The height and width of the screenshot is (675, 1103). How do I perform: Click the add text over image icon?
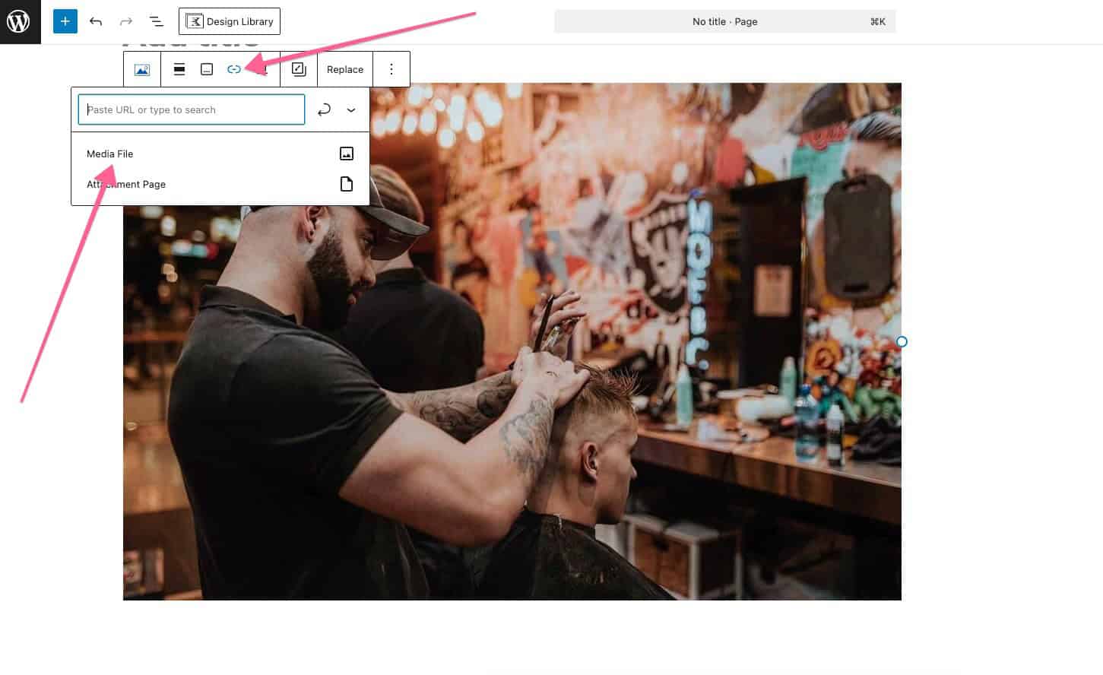299,69
